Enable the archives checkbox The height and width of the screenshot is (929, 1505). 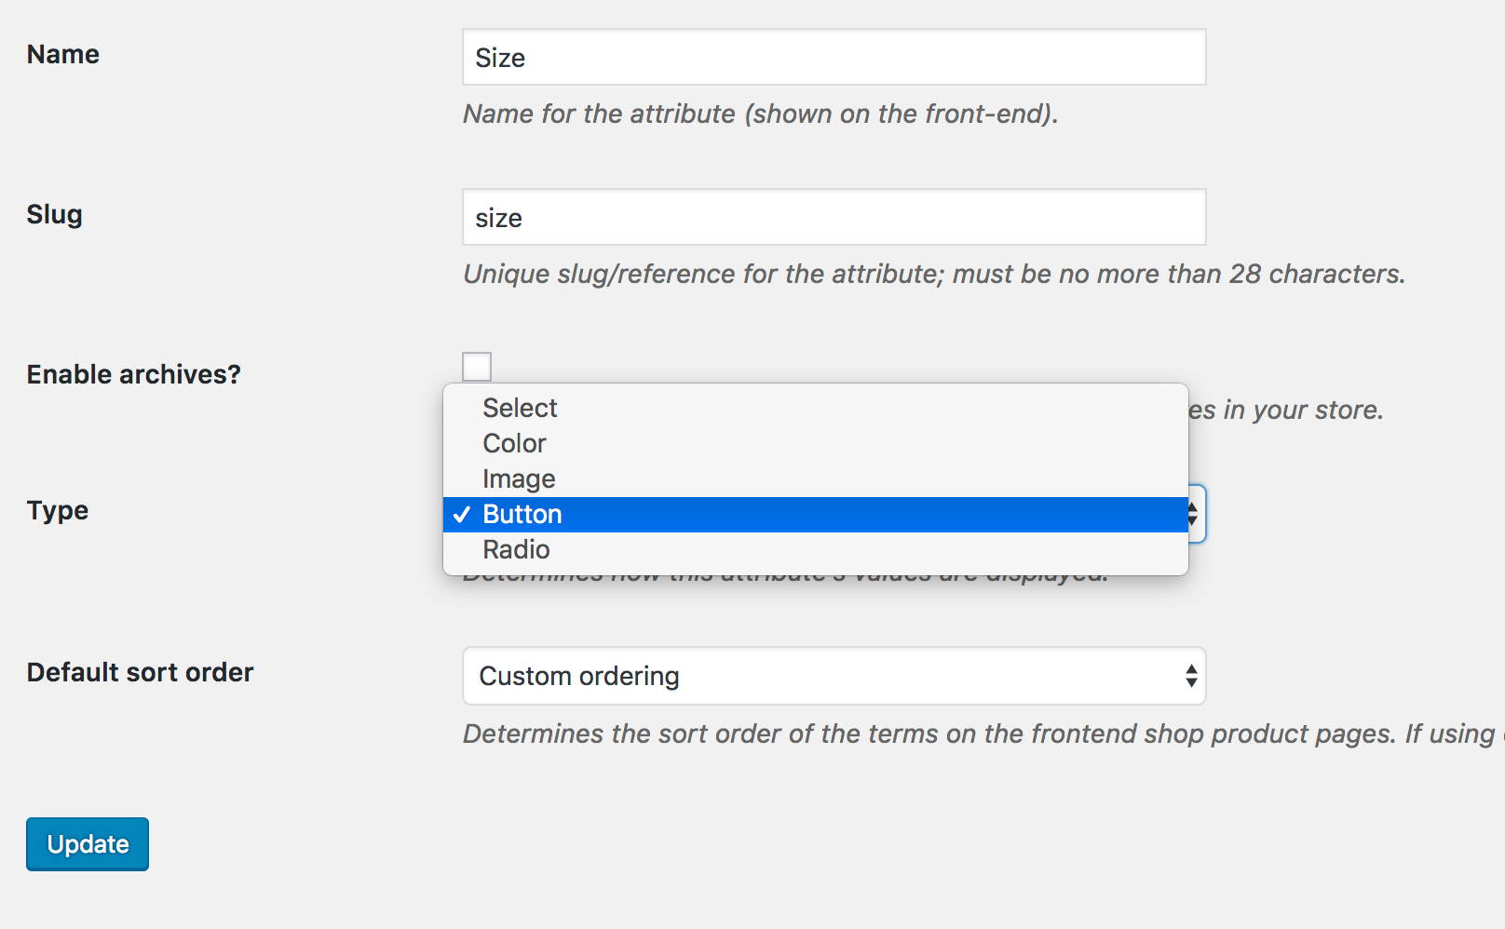click(476, 366)
